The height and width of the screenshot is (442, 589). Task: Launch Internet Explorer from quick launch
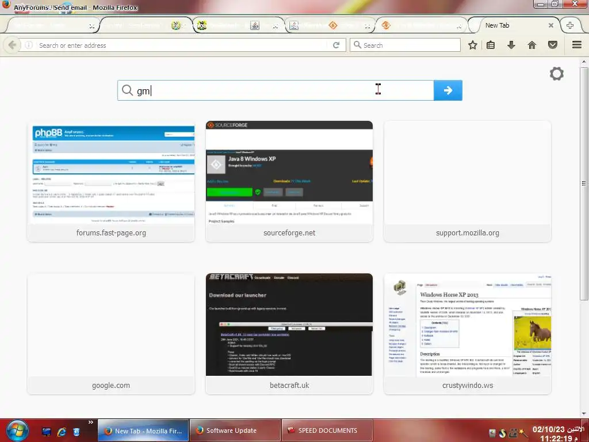[62, 432]
